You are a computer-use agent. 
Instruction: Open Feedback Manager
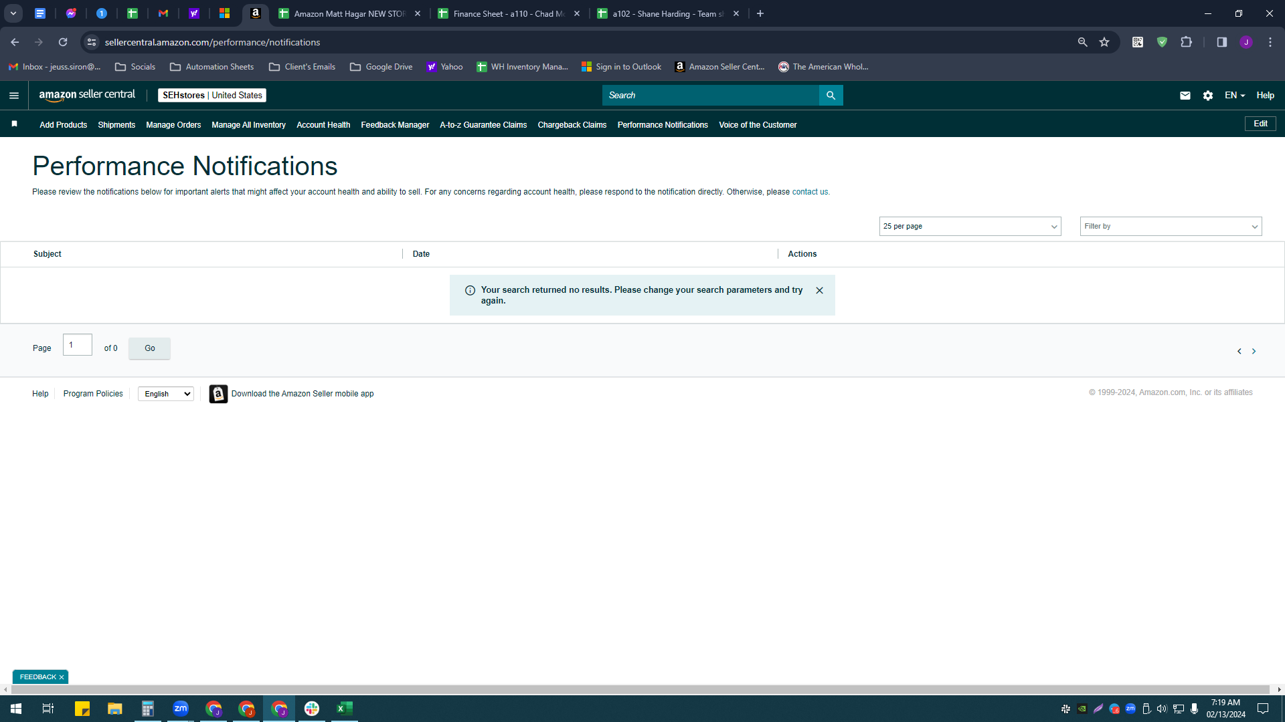click(395, 125)
